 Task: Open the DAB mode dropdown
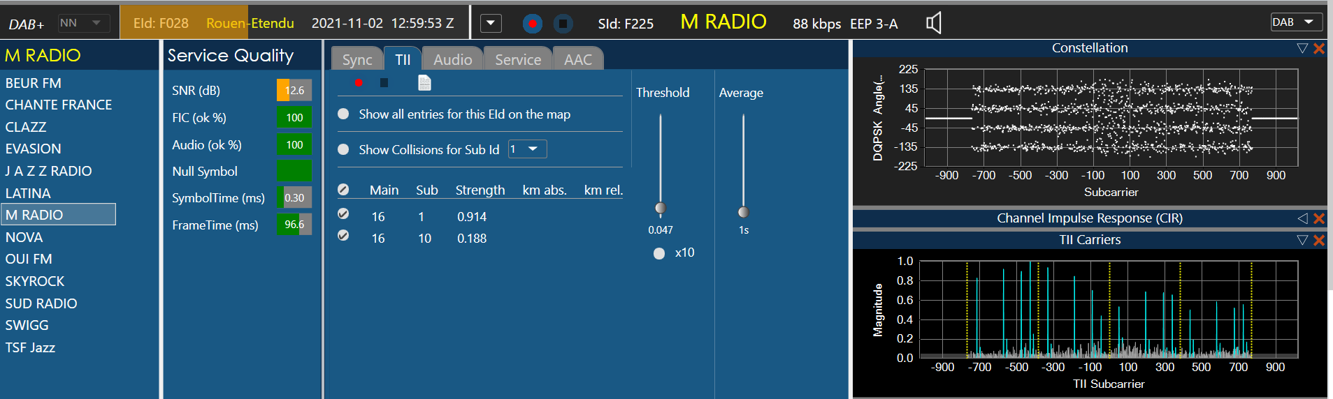pyautogui.click(x=1297, y=22)
